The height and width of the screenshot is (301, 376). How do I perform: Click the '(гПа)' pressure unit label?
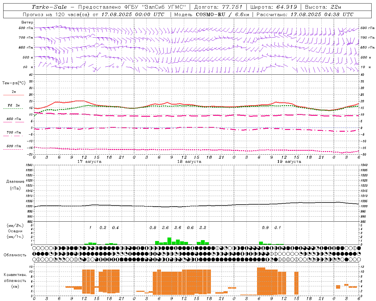pyautogui.click(x=15, y=188)
